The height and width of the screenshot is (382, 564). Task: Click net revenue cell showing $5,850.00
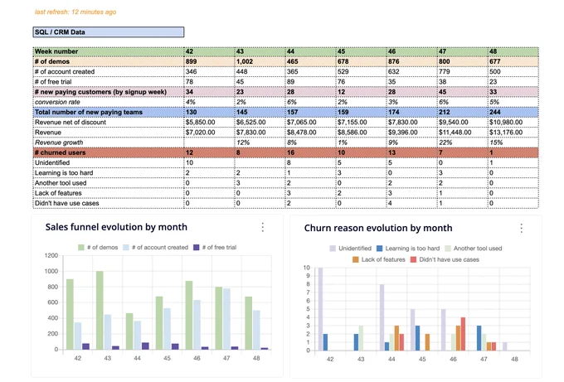coord(209,122)
